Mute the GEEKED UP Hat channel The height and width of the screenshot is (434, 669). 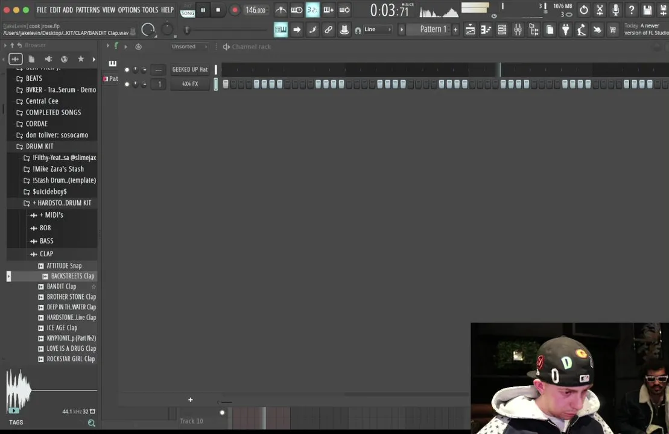pos(127,69)
